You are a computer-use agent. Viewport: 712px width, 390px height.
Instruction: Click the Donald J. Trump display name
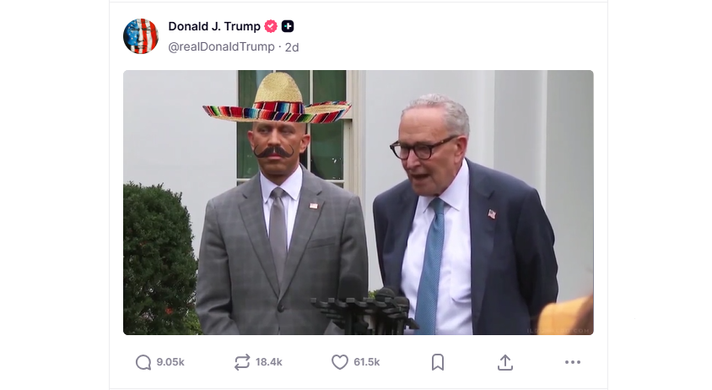[214, 26]
